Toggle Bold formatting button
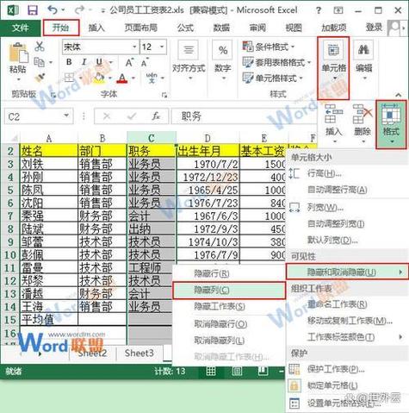This screenshot has width=409, height=413. 69,62
